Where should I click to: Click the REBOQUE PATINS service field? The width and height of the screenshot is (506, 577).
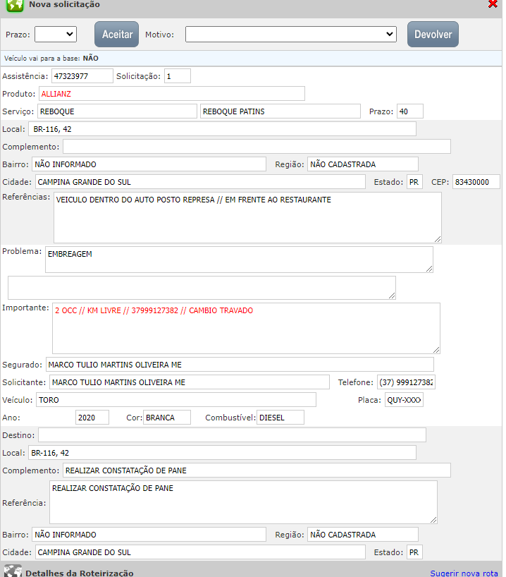(280, 111)
